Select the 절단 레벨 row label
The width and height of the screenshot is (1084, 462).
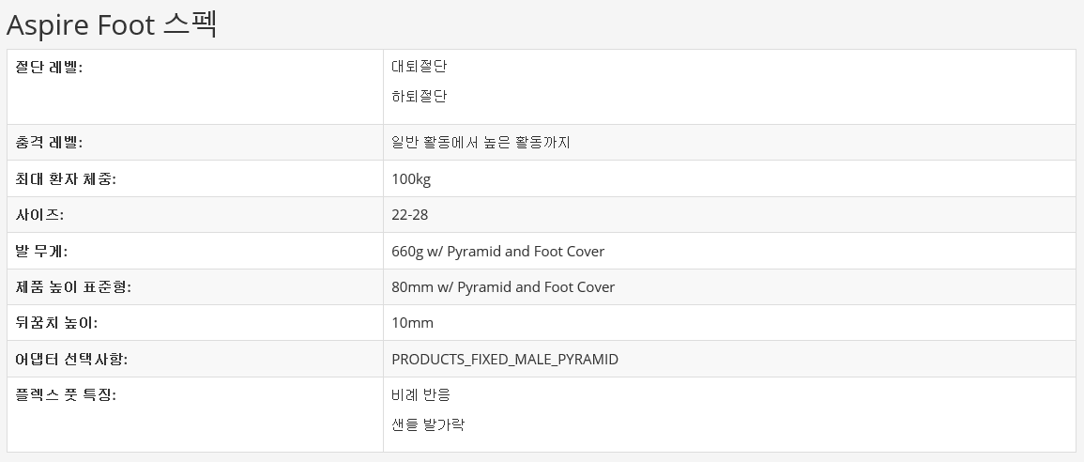click(50, 67)
